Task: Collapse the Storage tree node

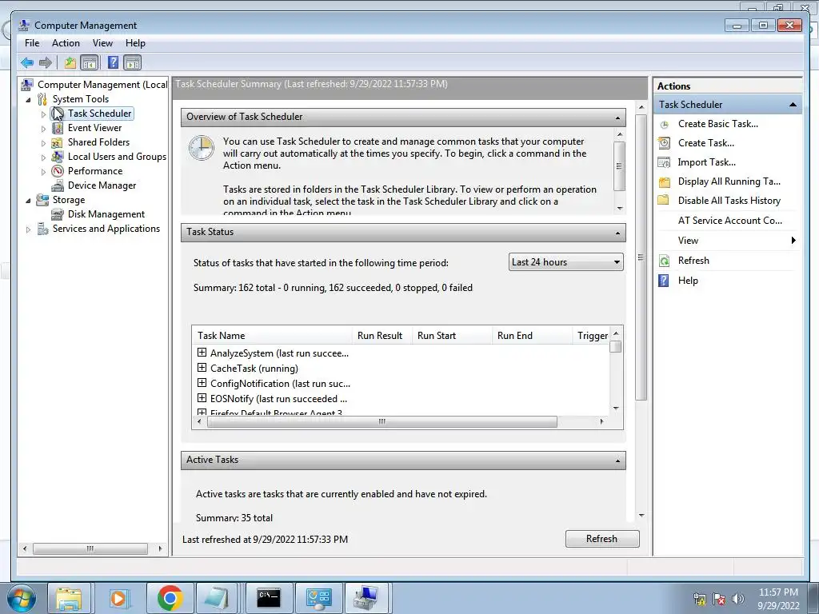Action: tap(28, 201)
